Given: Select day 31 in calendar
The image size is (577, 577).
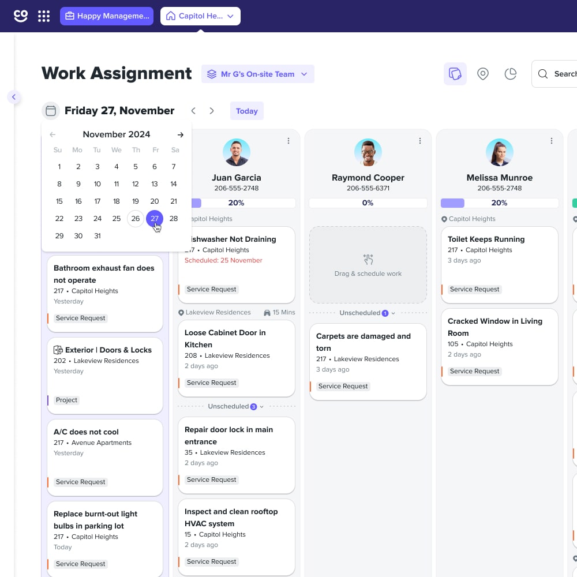Looking at the screenshot, I should click(x=98, y=236).
